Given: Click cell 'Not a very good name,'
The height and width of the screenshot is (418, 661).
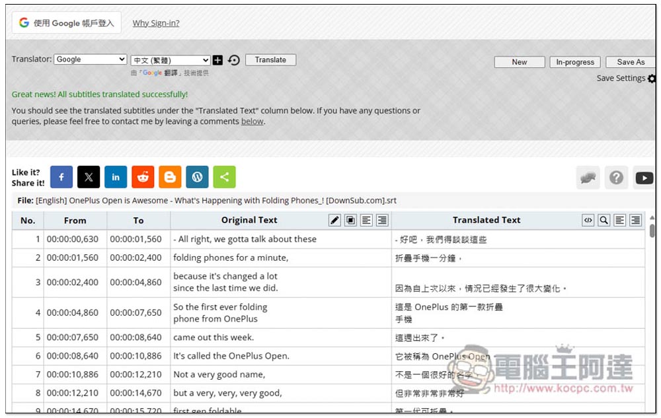Looking at the screenshot, I should 281,374.
